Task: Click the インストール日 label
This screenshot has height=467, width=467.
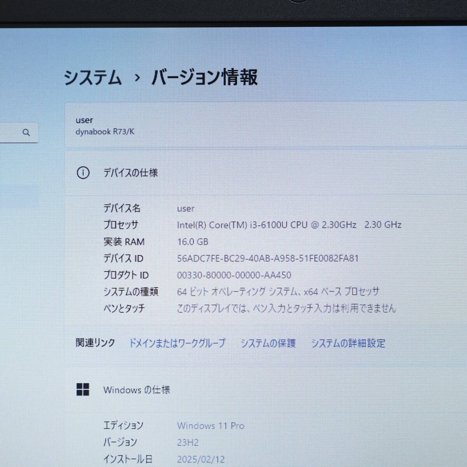Action: [128, 459]
